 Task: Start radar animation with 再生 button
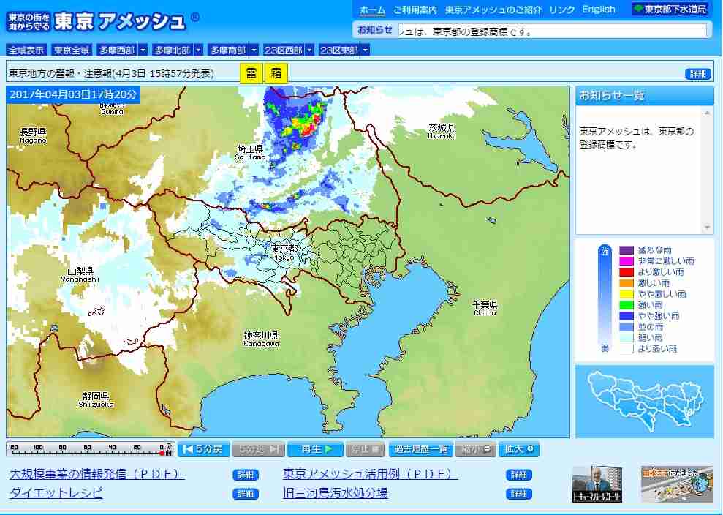click(x=315, y=449)
